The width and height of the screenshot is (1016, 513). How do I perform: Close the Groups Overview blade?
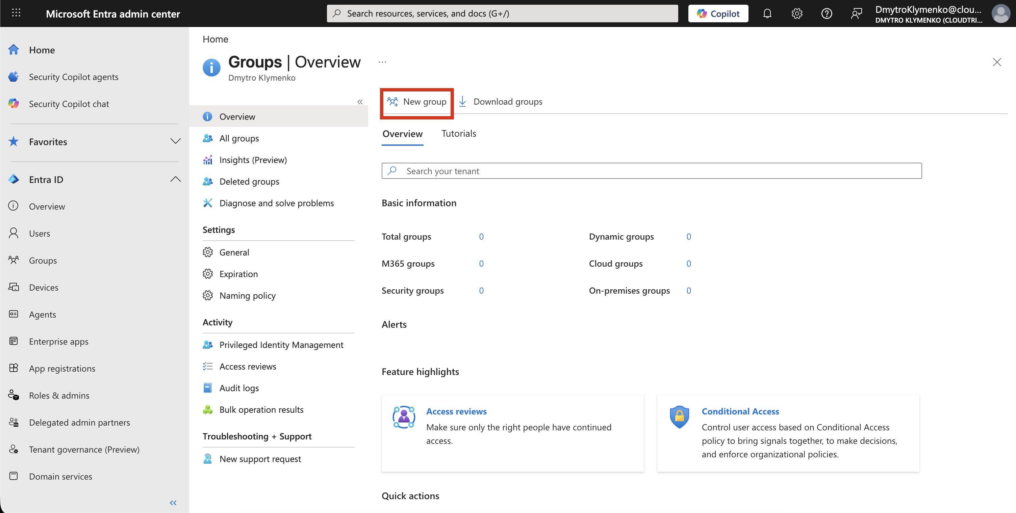997,62
